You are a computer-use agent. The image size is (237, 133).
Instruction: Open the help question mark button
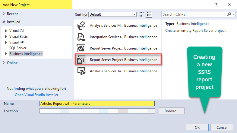click(x=216, y=5)
